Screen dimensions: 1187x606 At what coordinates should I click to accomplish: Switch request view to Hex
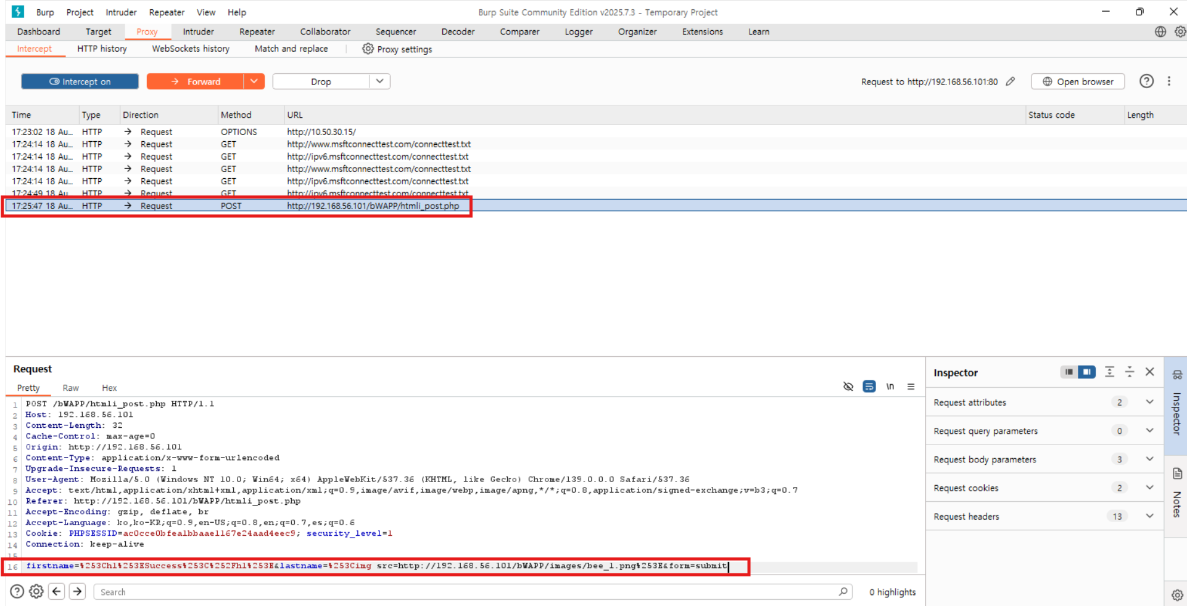click(x=109, y=388)
